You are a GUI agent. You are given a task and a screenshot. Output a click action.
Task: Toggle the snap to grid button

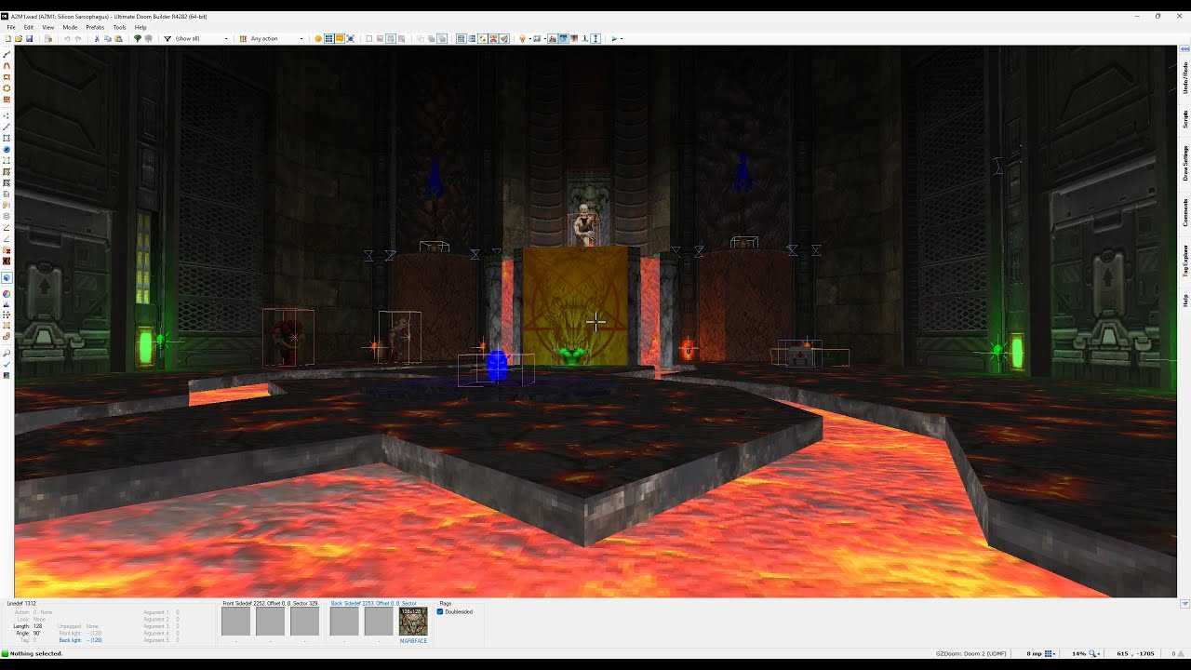461,38
